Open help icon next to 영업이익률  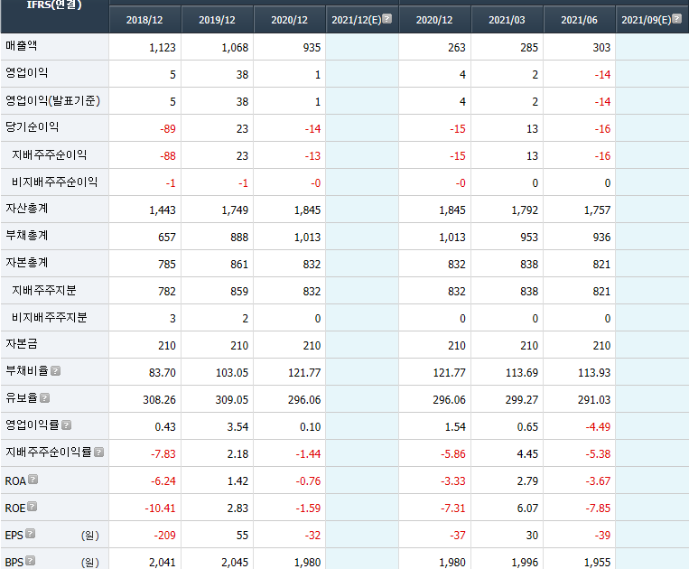(x=66, y=424)
